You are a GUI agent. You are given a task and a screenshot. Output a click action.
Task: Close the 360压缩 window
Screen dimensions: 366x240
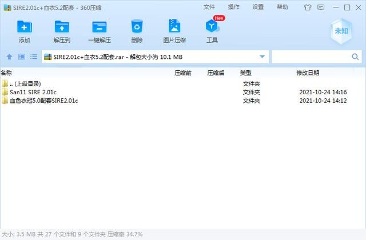click(x=359, y=7)
